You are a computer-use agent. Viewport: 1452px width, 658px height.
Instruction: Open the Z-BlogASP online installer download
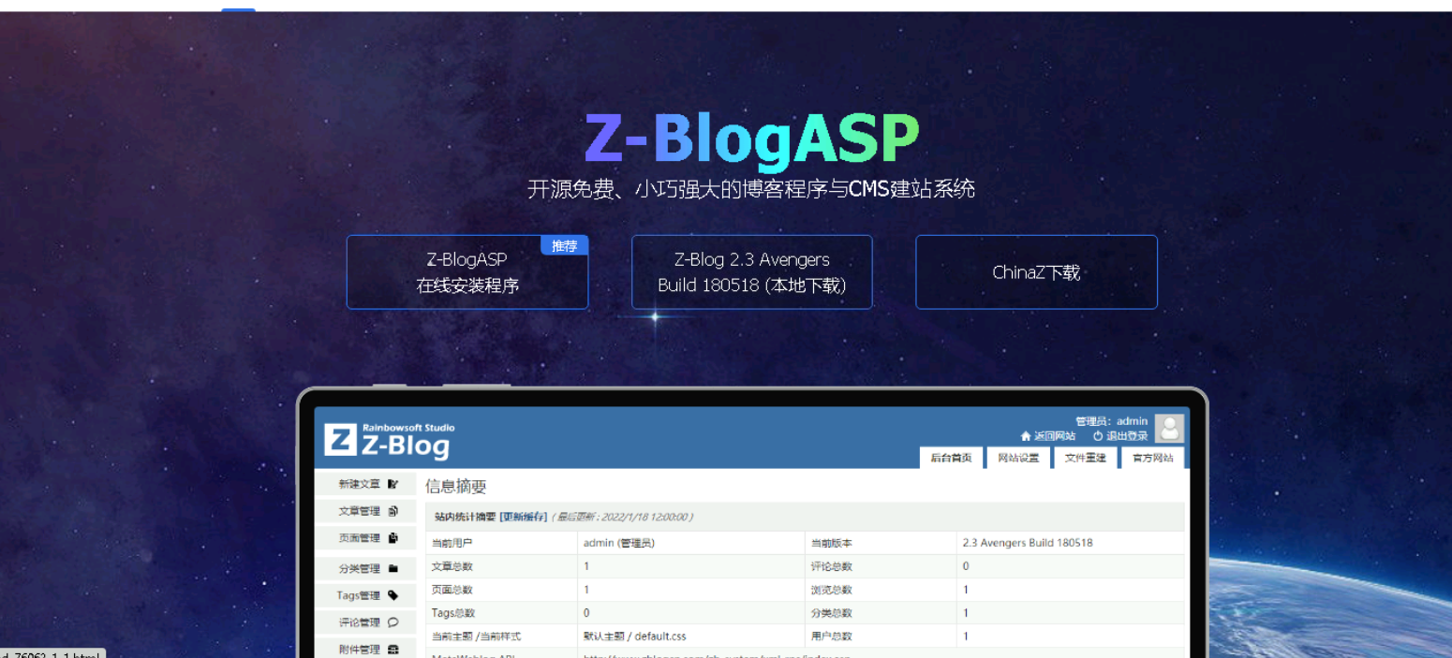[467, 271]
